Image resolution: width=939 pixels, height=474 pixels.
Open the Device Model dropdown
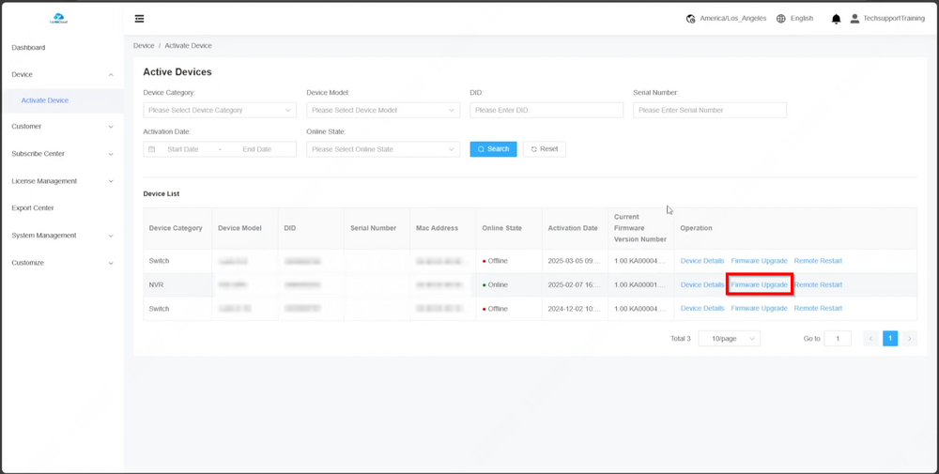(x=382, y=110)
